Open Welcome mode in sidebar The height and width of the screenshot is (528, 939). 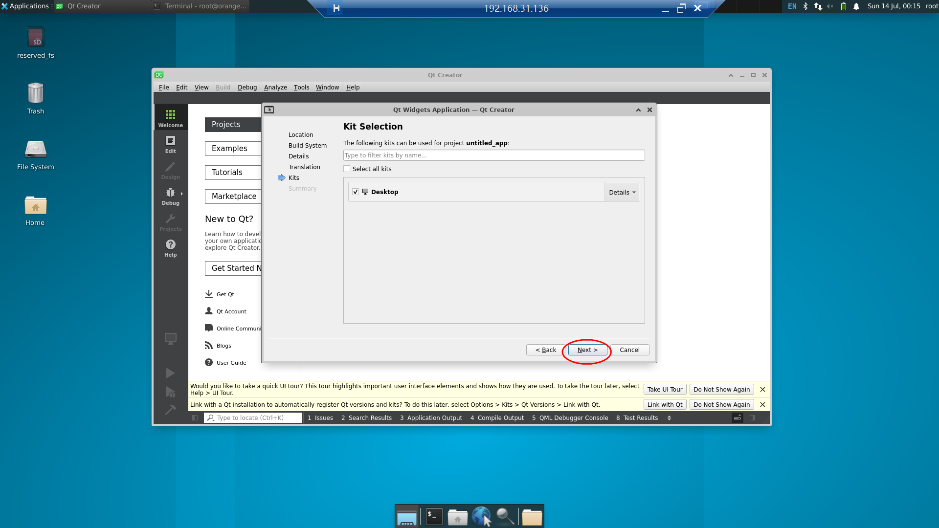click(x=170, y=118)
